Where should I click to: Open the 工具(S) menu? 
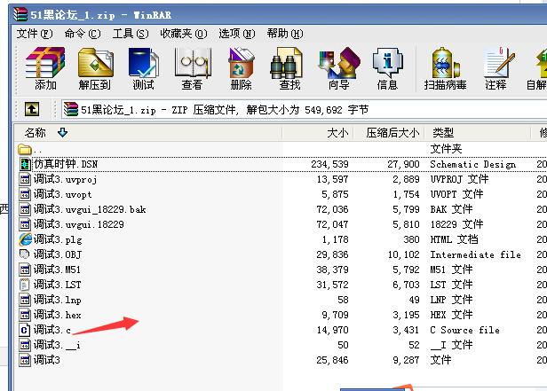point(131,34)
